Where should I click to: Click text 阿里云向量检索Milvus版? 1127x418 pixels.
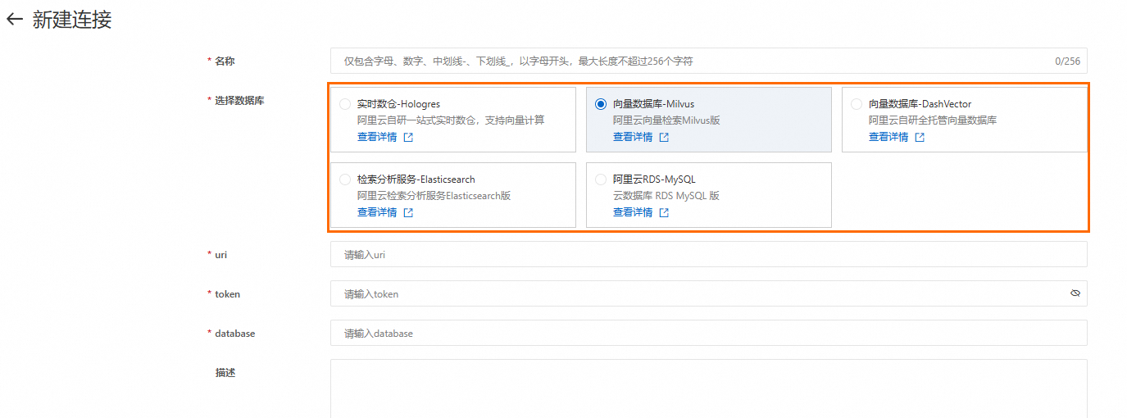pyautogui.click(x=666, y=120)
